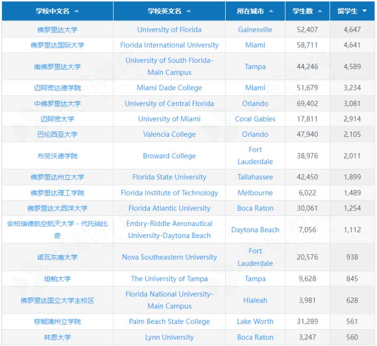The width and height of the screenshot is (377, 346).
Task: Select student count 69,402
Action: pos(307,103)
